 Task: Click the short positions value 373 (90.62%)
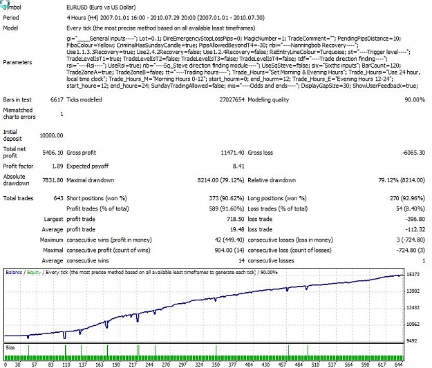[x=227, y=198]
